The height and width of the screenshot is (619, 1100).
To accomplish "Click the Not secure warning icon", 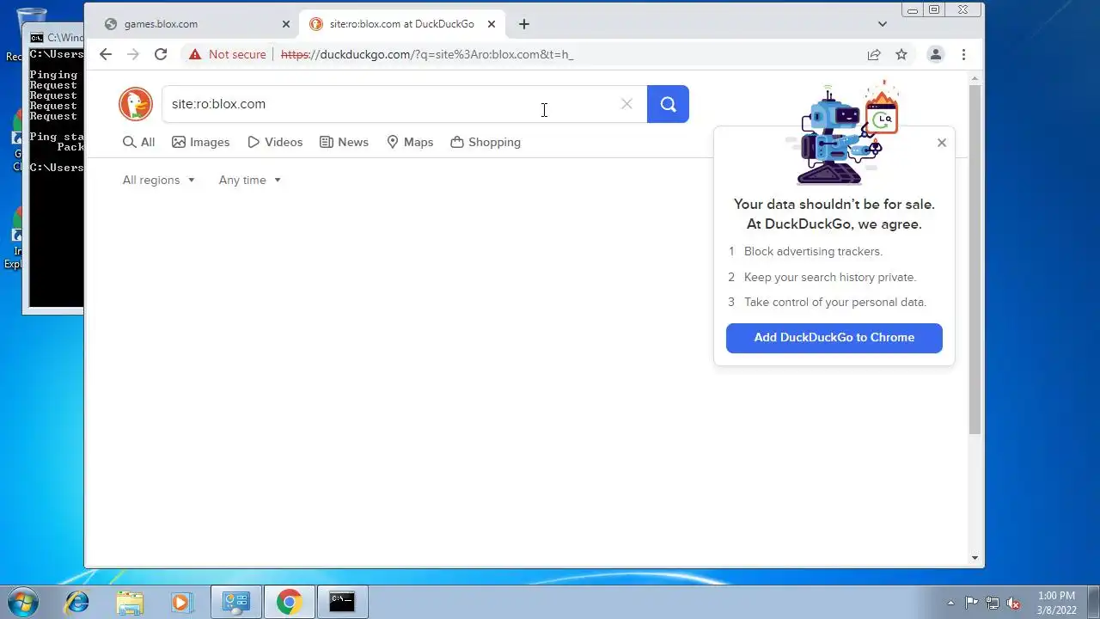I will 195,54.
